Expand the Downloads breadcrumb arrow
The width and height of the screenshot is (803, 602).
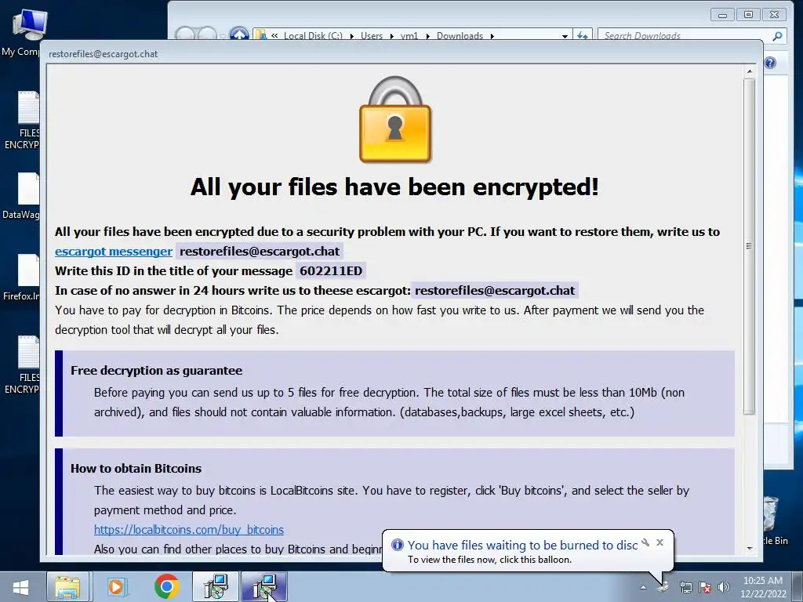[x=492, y=36]
